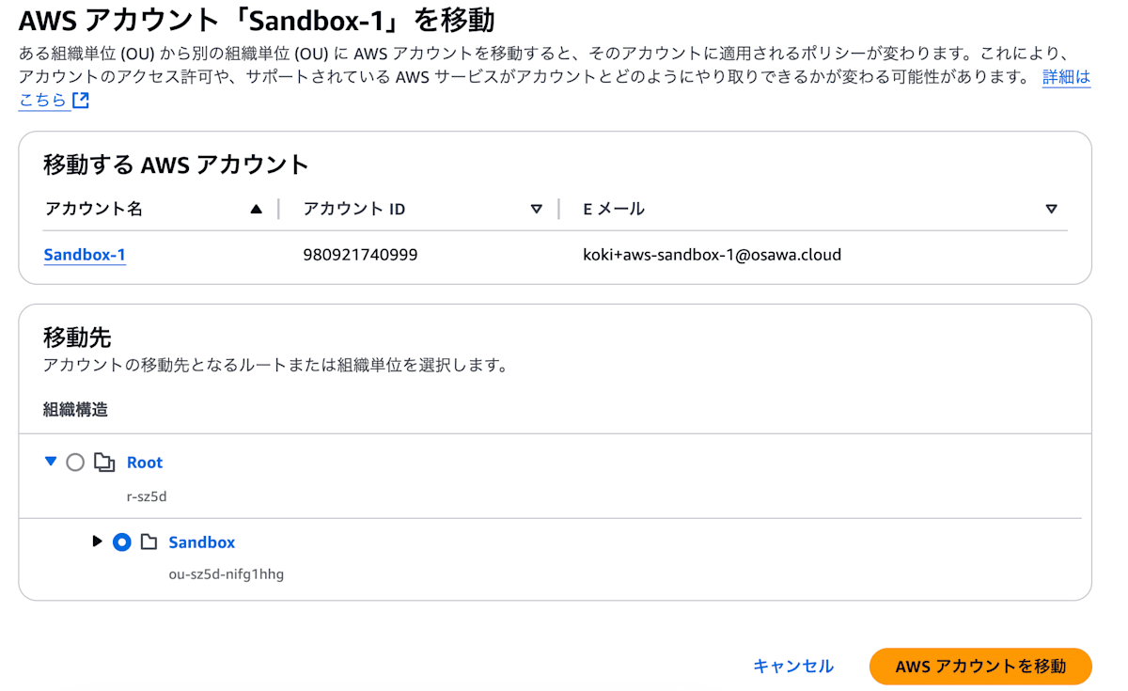Click キャンセル to cancel the move
This screenshot has width=1128, height=691.
(x=792, y=667)
